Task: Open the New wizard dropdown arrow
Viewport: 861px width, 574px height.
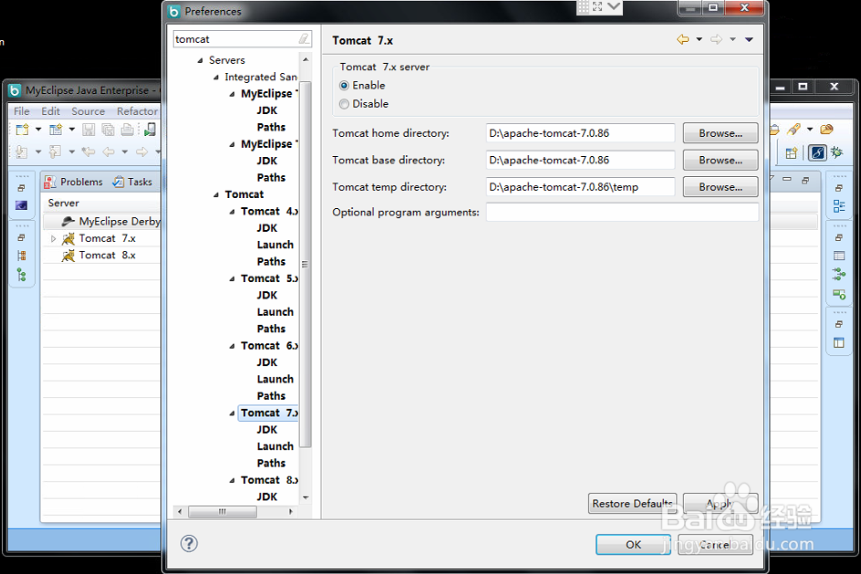Action: click(x=38, y=130)
